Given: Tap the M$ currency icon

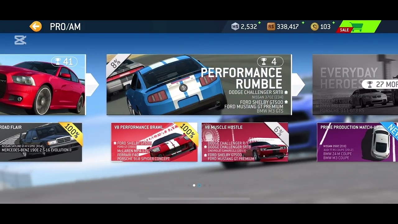Looking at the screenshot, I should (x=235, y=27).
